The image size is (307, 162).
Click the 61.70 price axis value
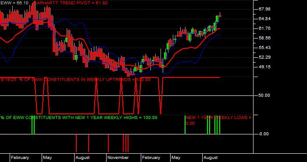click(x=264, y=28)
